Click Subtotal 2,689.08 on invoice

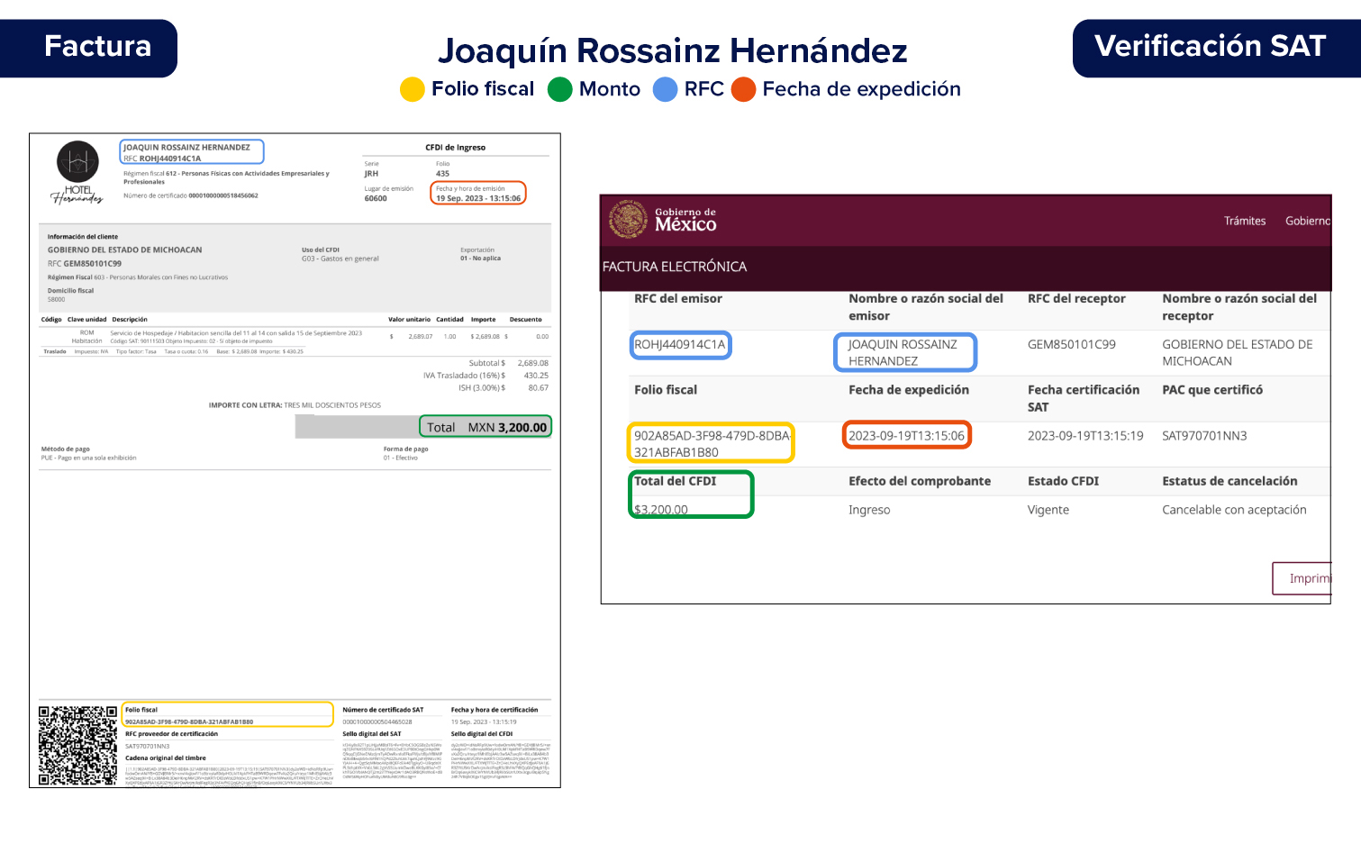click(x=508, y=363)
